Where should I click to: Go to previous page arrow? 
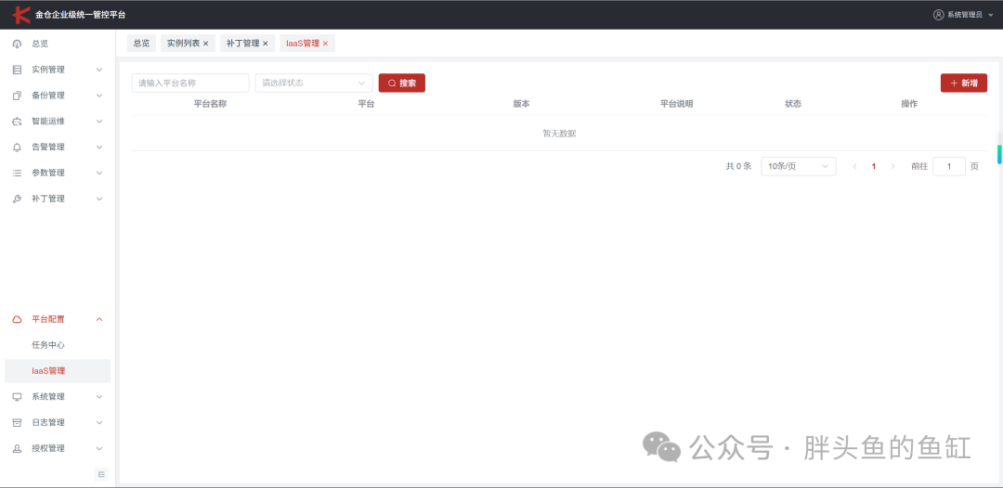tap(854, 166)
